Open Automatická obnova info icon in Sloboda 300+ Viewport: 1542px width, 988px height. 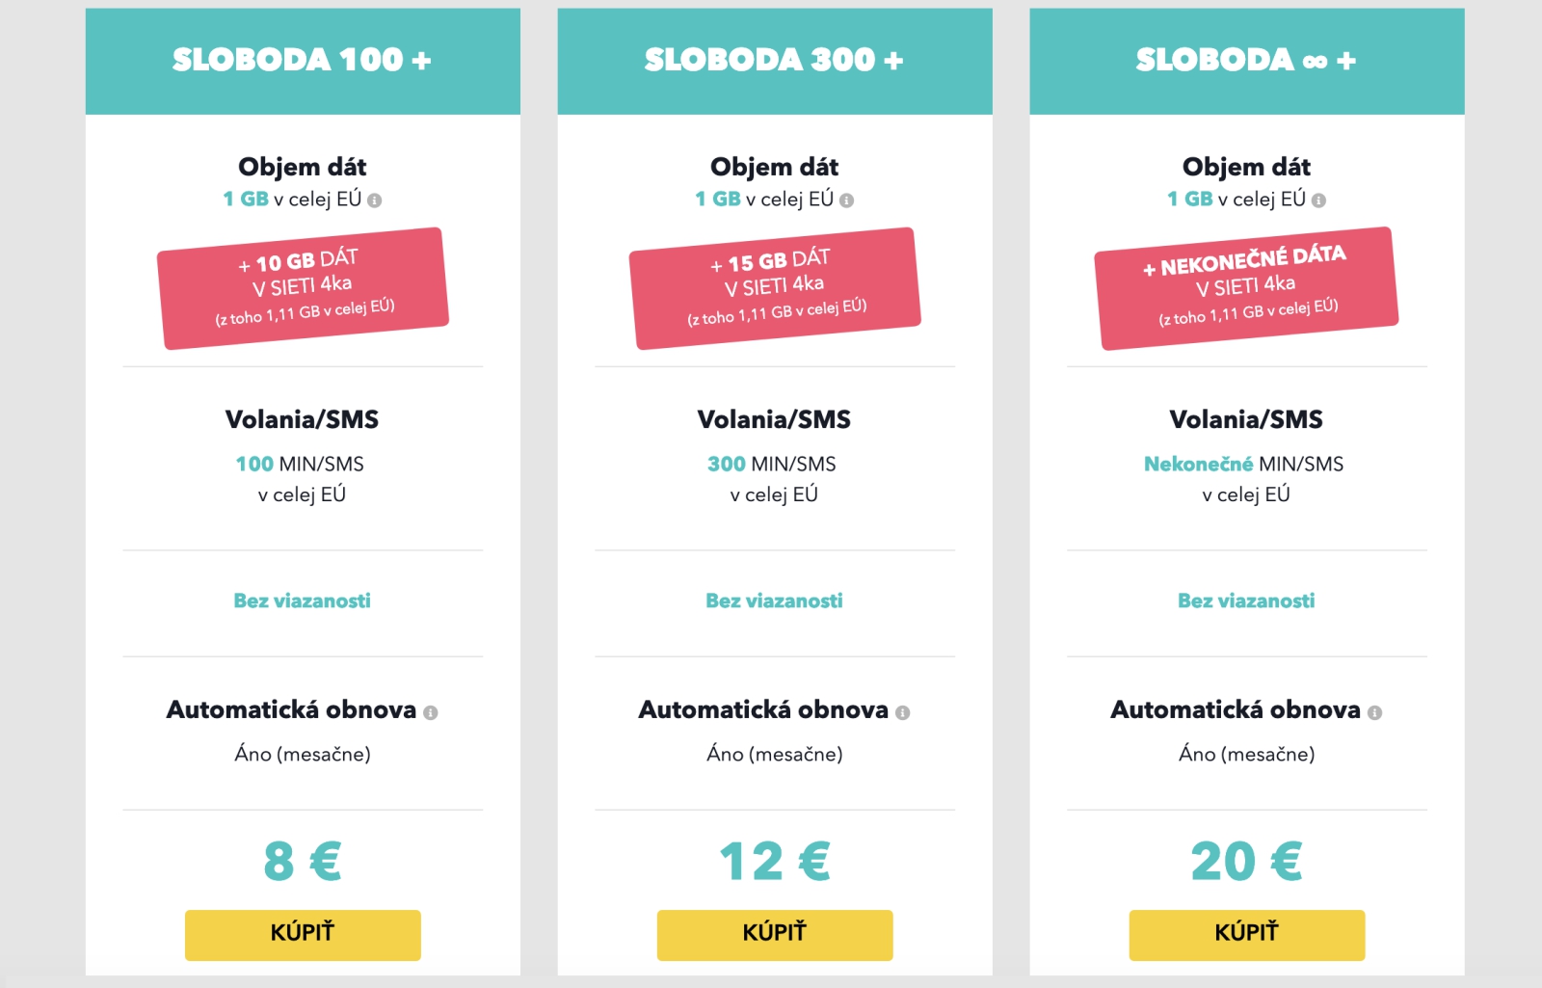pyautogui.click(x=903, y=712)
